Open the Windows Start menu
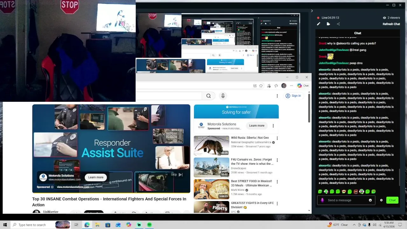This screenshot has width=407, height=229. coord(5,225)
